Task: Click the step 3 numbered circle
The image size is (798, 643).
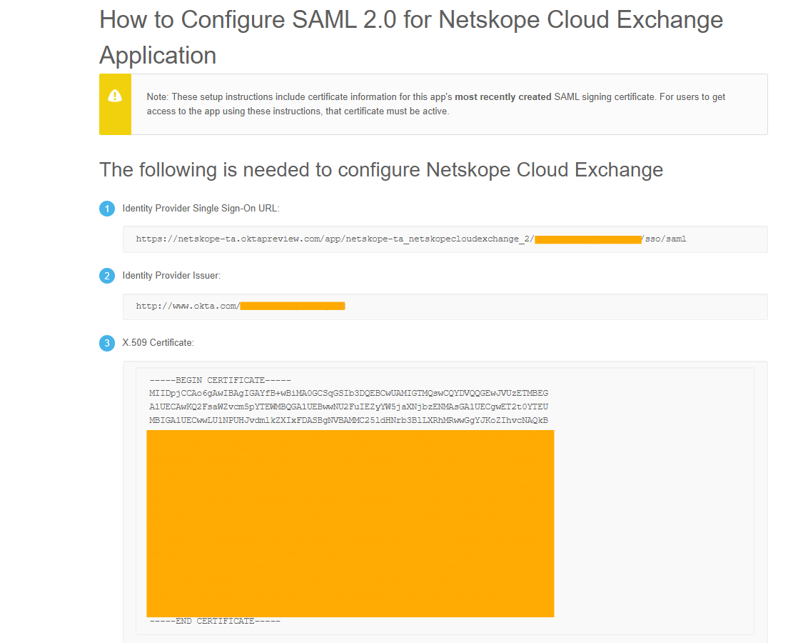Action: (x=107, y=343)
